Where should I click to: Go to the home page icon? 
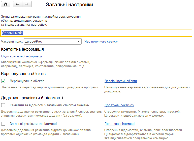point(6,4)
